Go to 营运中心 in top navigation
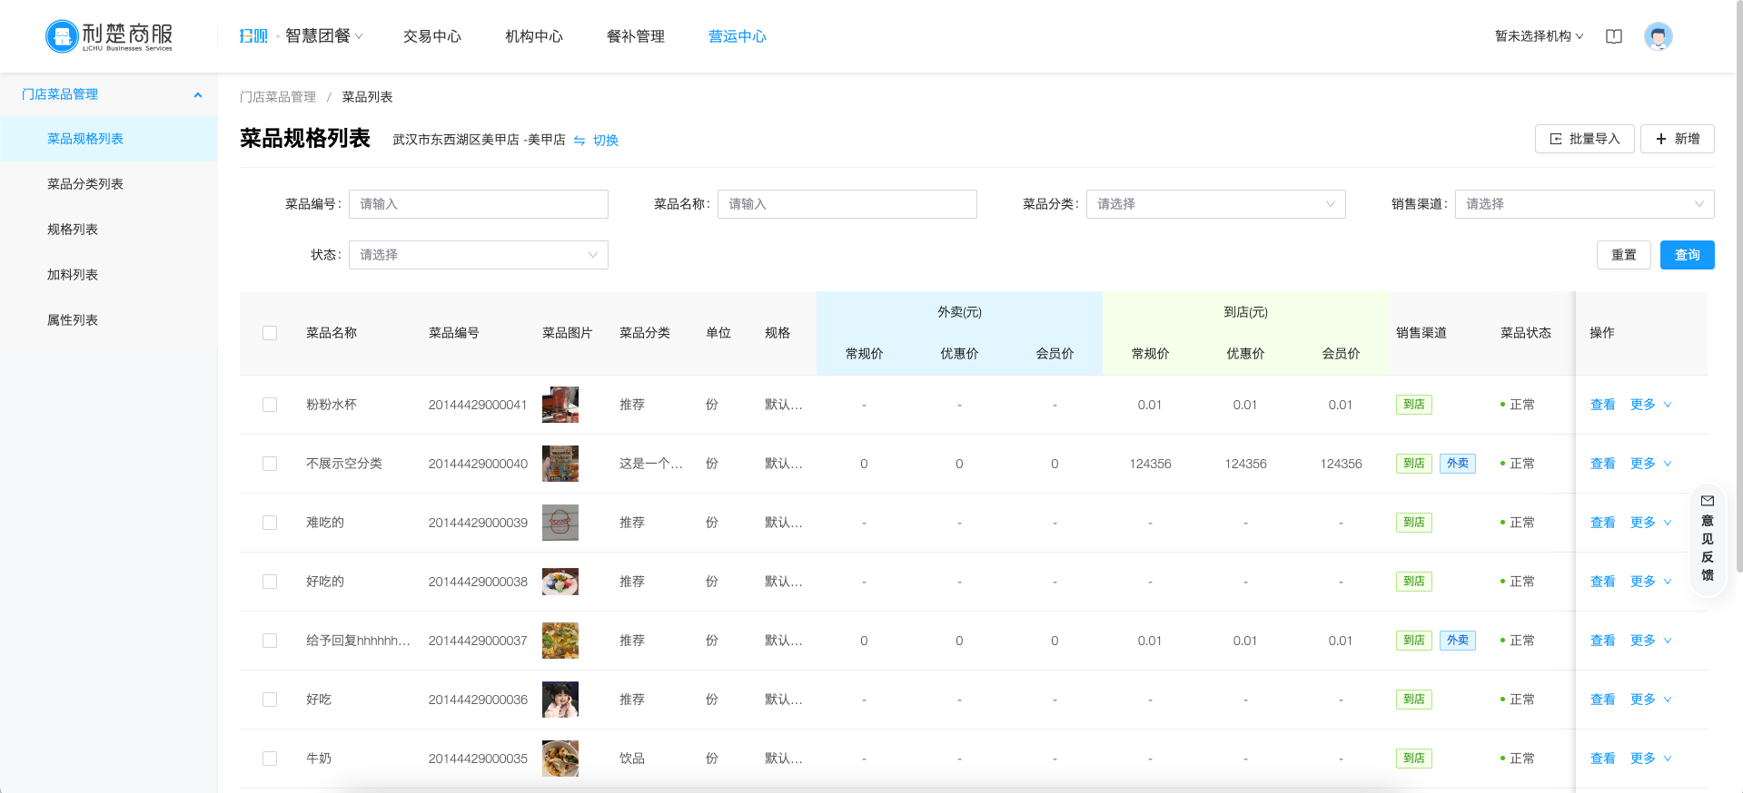This screenshot has width=1743, height=793. click(x=738, y=36)
